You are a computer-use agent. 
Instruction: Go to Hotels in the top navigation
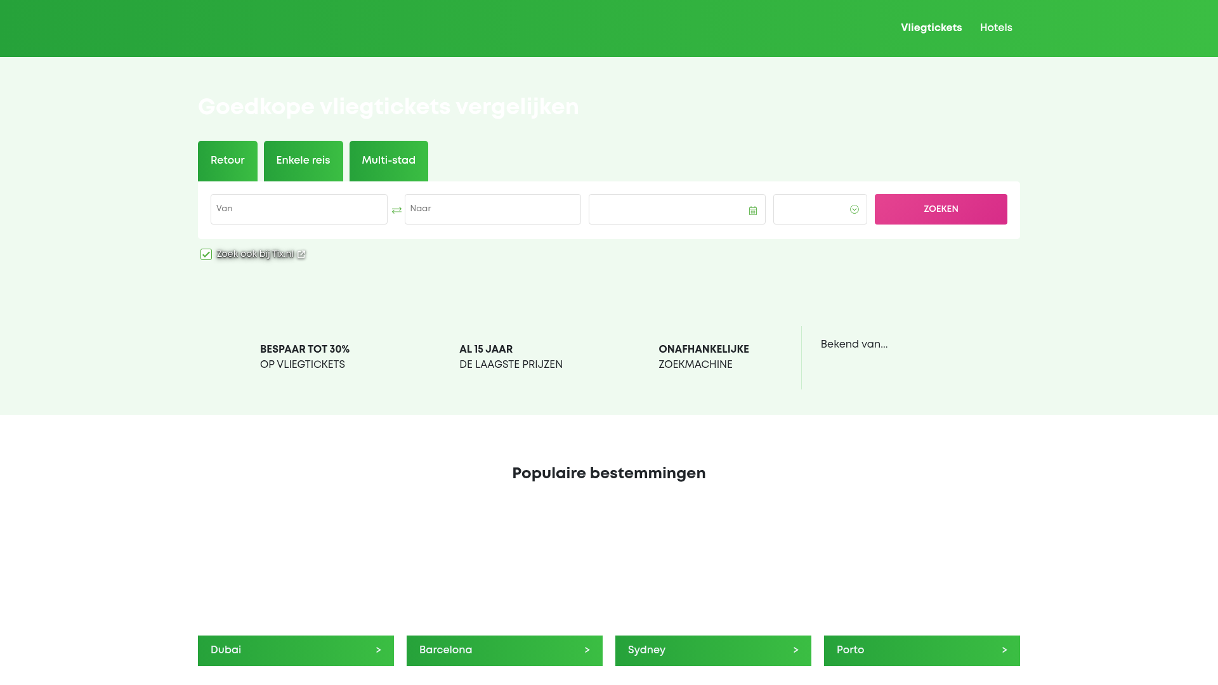coord(996,28)
